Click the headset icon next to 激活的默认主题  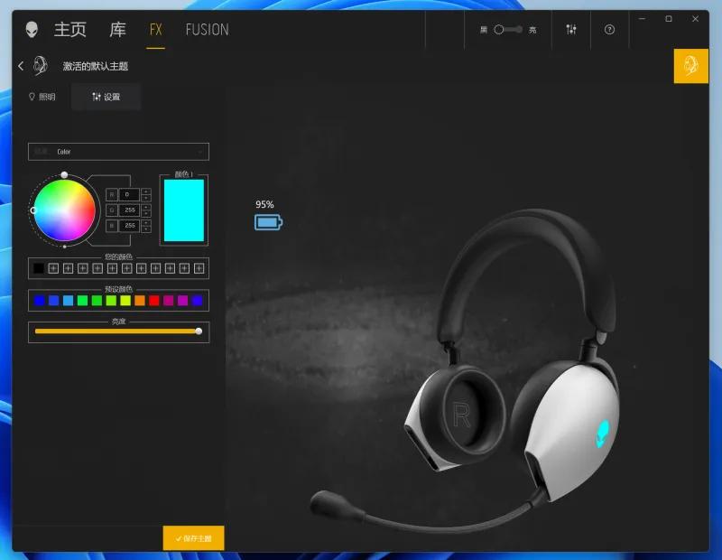point(40,66)
